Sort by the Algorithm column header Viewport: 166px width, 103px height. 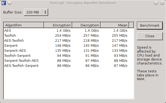pyautogui.click(x=24, y=25)
